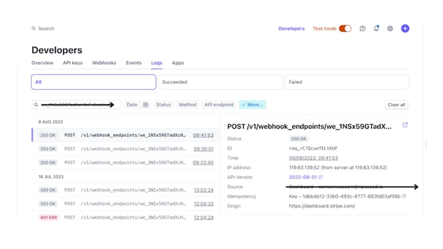The width and height of the screenshot is (443, 249).
Task: Select the log entry at 09:36:01
Action: pyautogui.click(x=126, y=149)
